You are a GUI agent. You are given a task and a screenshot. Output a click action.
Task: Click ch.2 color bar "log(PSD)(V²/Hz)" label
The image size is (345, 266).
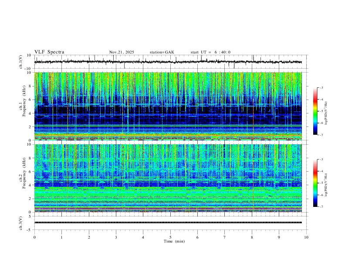click(x=326, y=185)
